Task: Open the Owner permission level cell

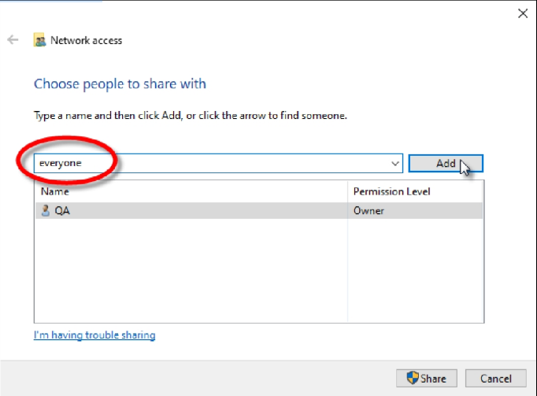Action: [x=368, y=210]
